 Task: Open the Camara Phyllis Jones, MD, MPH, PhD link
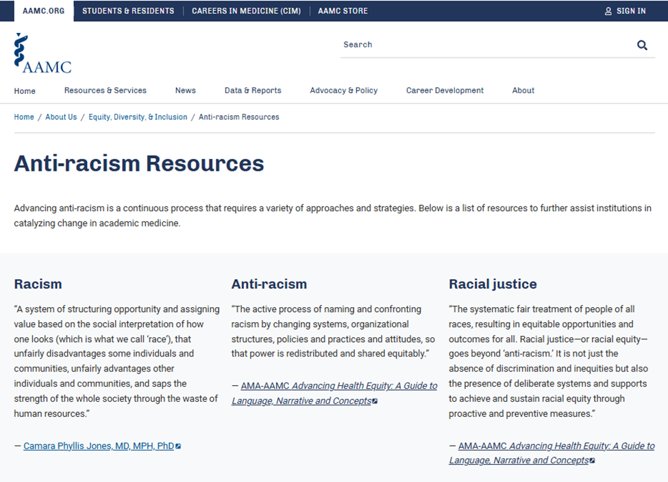99,446
